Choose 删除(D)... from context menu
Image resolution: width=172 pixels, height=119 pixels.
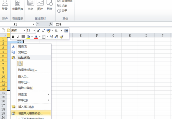31,82
